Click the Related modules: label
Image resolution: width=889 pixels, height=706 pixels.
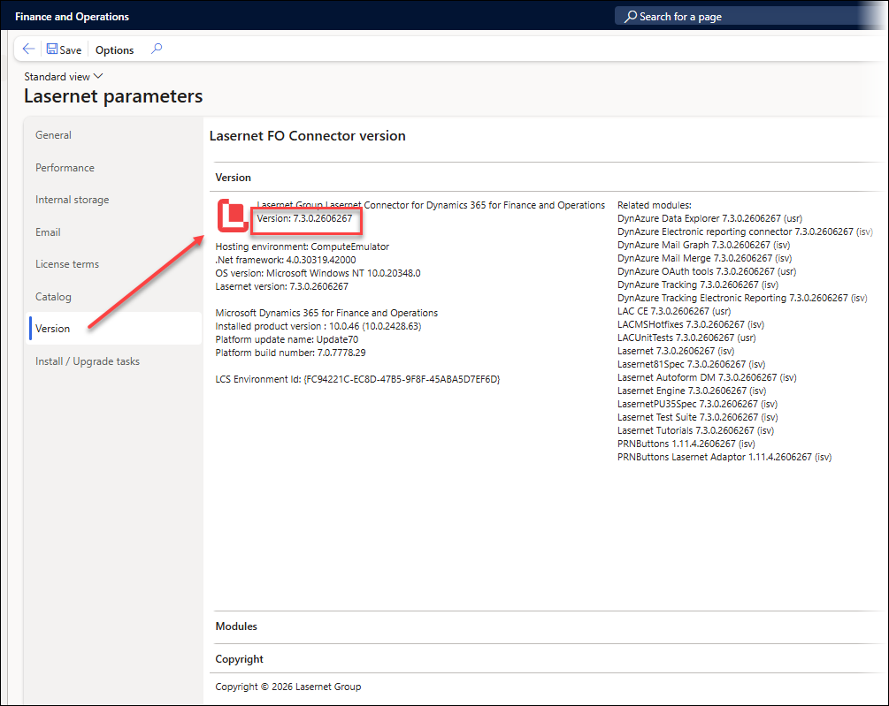point(655,205)
